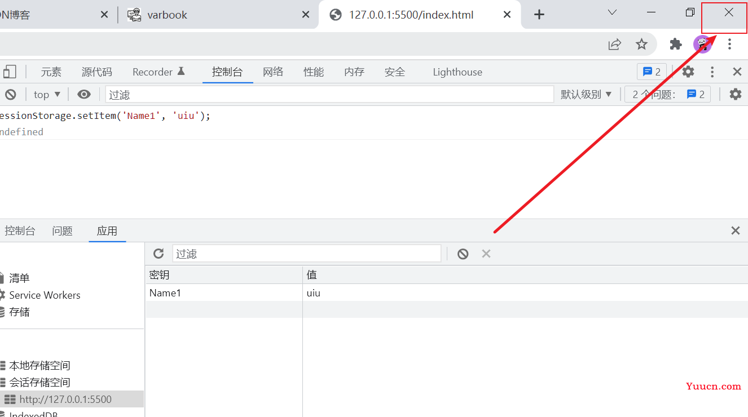The height and width of the screenshot is (417, 748).
Task: Bookmark this page with the star
Action: pyautogui.click(x=641, y=44)
